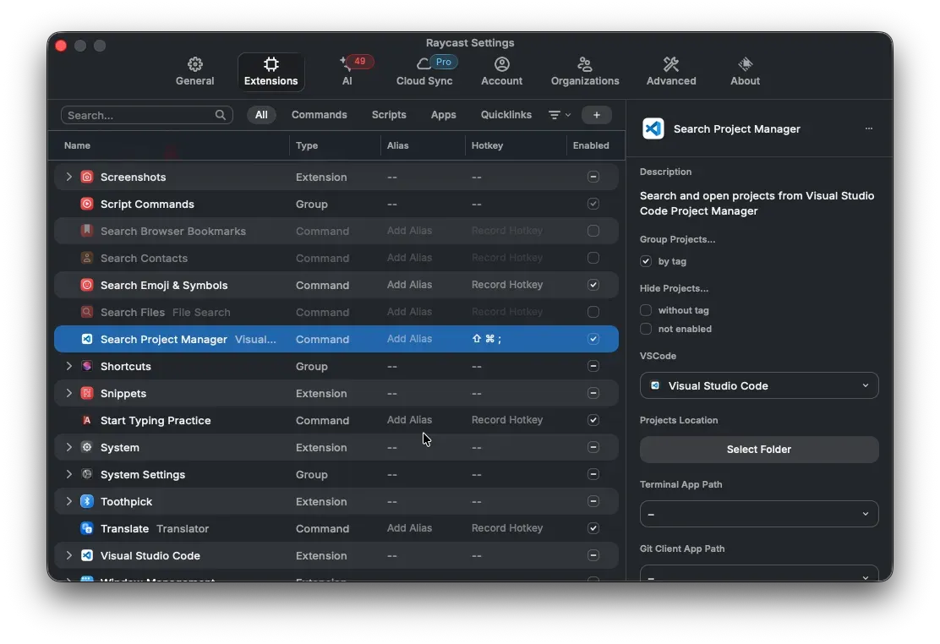The image size is (940, 644).
Task: Open the Organizations tab
Action: point(585,72)
